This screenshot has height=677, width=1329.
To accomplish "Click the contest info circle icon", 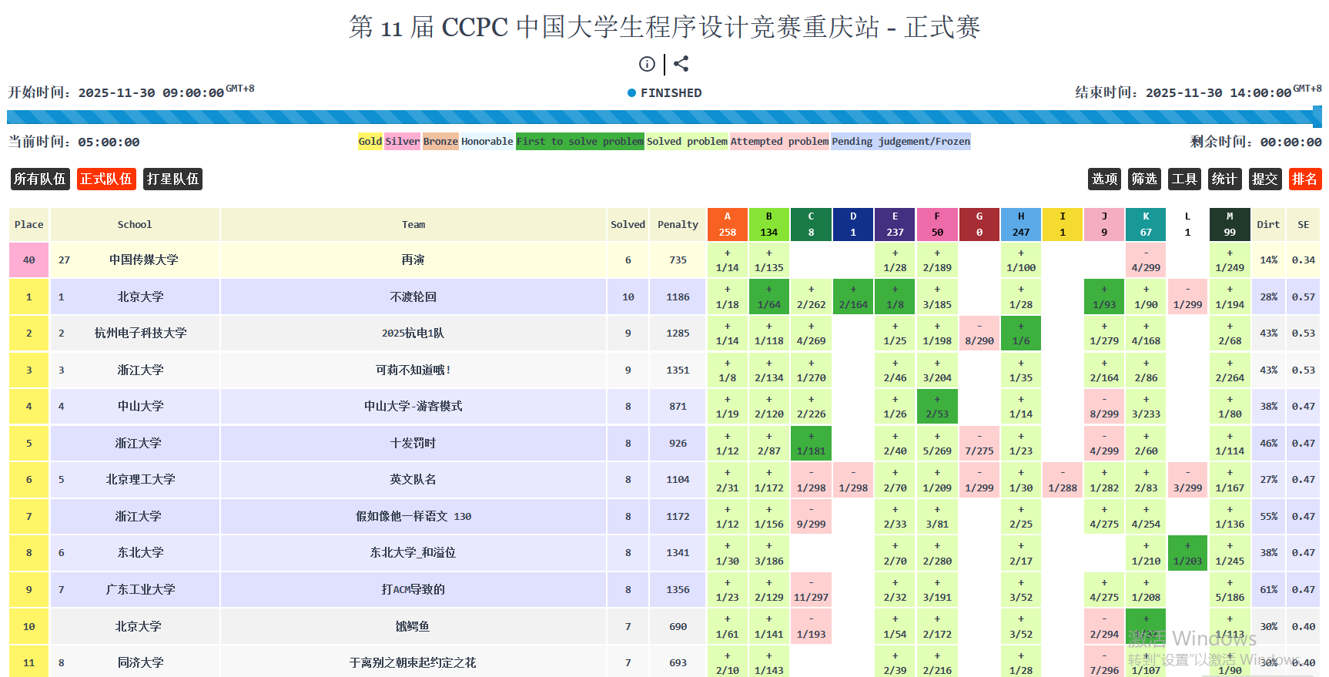I will coord(647,64).
